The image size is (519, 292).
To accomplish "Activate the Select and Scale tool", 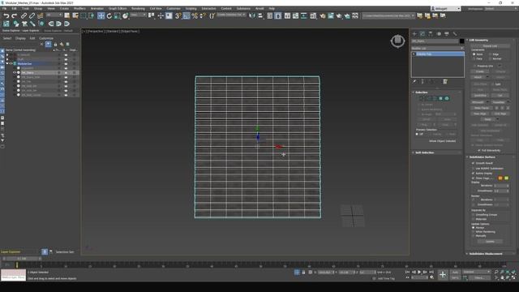I will click(x=118, y=15).
